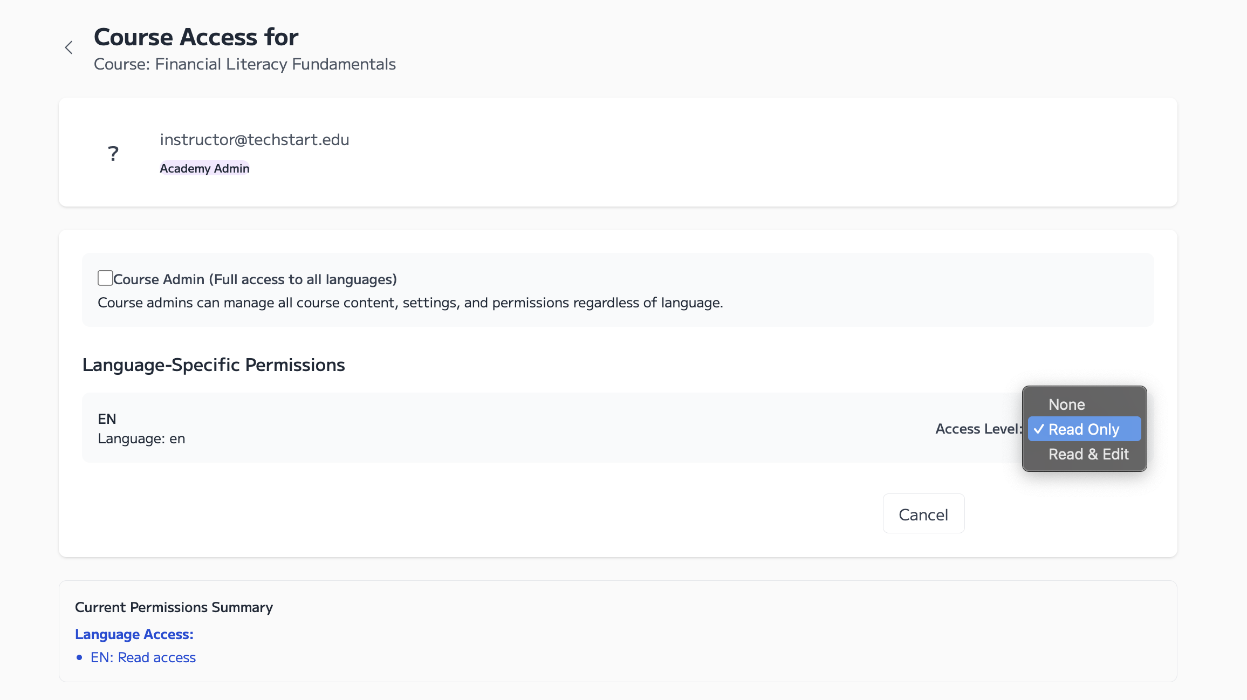
Task: Click the question mark user avatar
Action: pyautogui.click(x=113, y=154)
